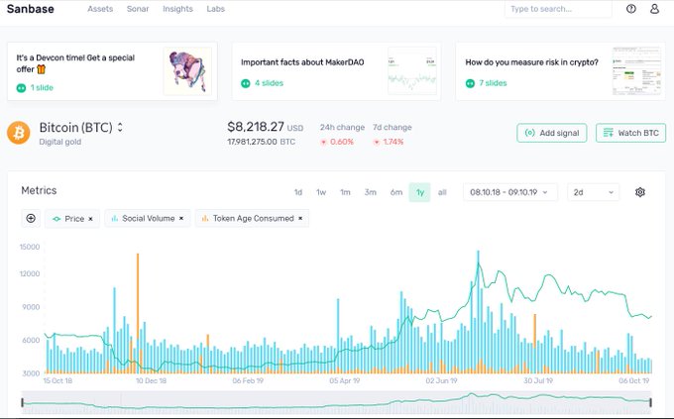674x419 pixels.
Task: Click the 17,981,275.00 BTC supply text
Action: tap(261, 142)
